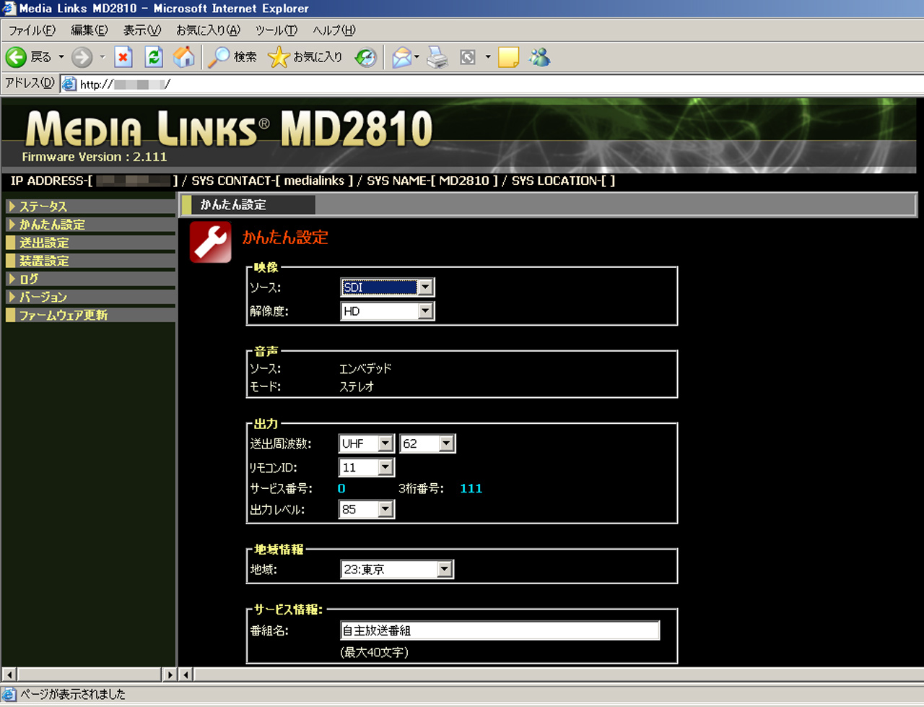Image resolution: width=924 pixels, height=707 pixels.
Task: Click the address bar URL field
Action: (491, 84)
